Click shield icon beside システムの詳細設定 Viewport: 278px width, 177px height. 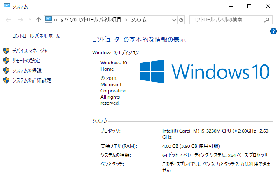pyautogui.click(x=6, y=80)
